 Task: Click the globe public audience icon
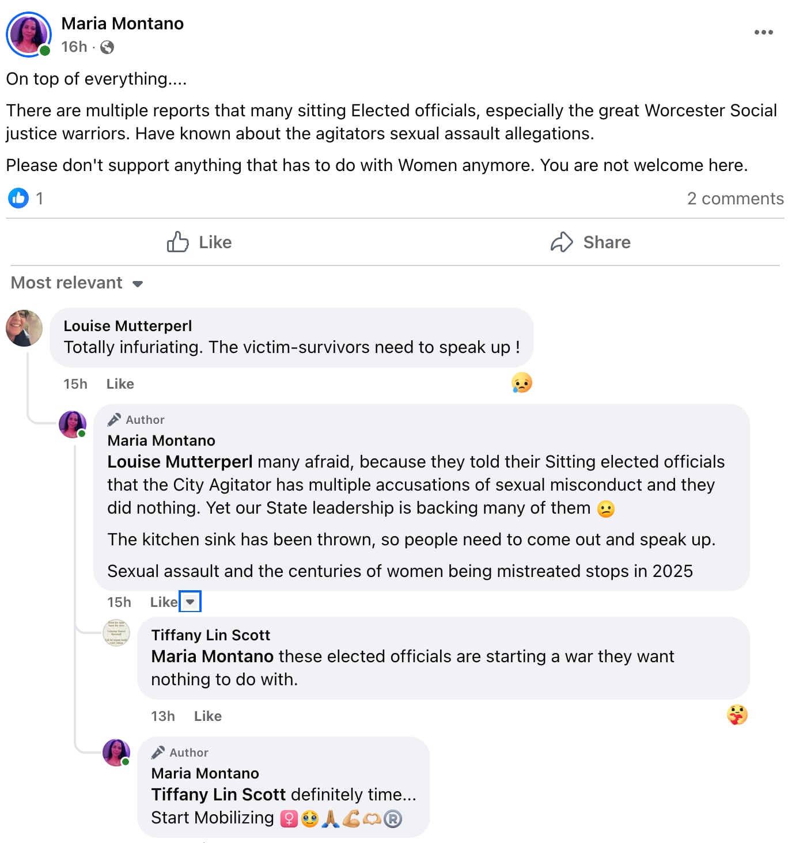[x=107, y=47]
